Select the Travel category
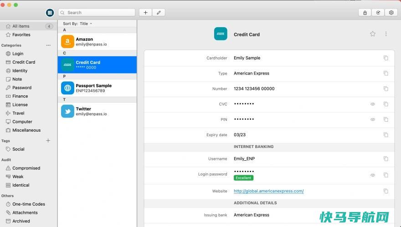The image size is (401, 227). pyautogui.click(x=28, y=113)
